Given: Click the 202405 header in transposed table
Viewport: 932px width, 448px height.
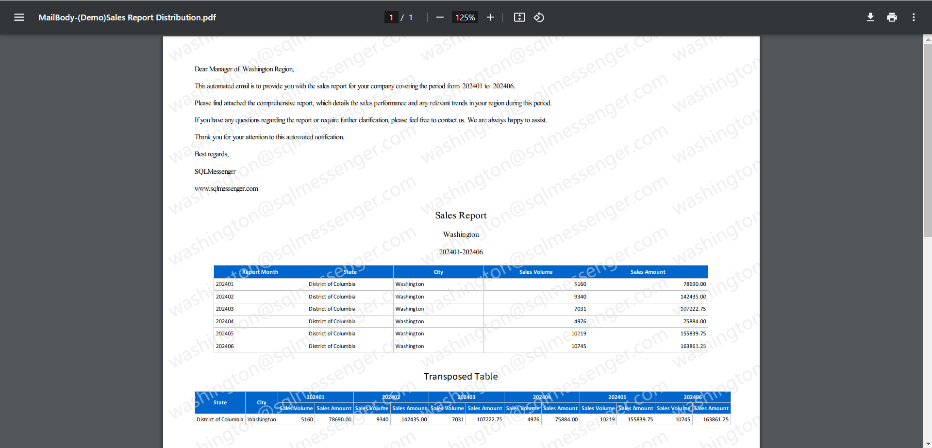Looking at the screenshot, I should [x=617, y=397].
